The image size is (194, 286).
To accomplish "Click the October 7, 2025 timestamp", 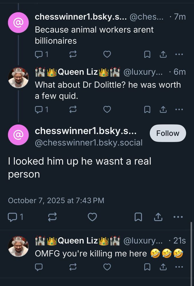I will pyautogui.click(x=56, y=200).
